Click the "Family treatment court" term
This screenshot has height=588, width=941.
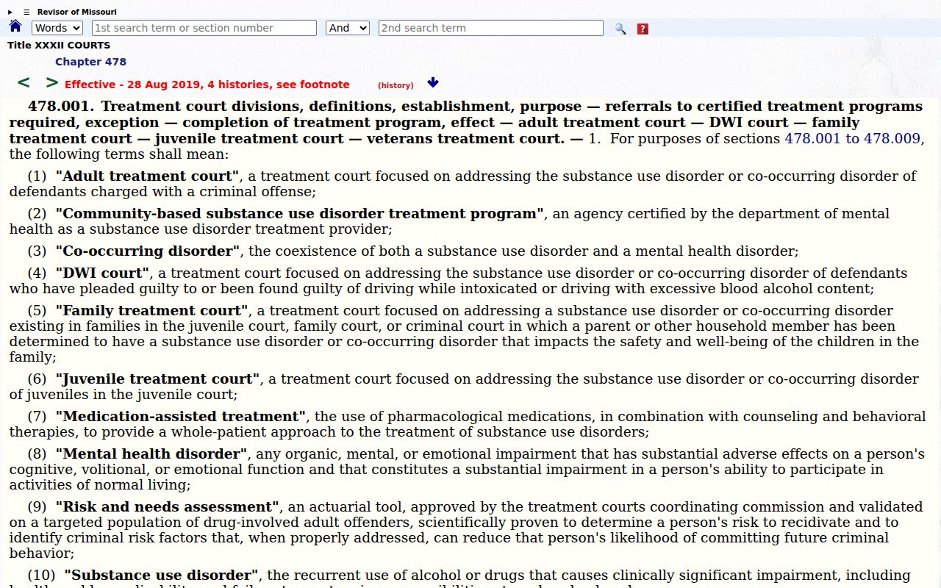tap(152, 309)
